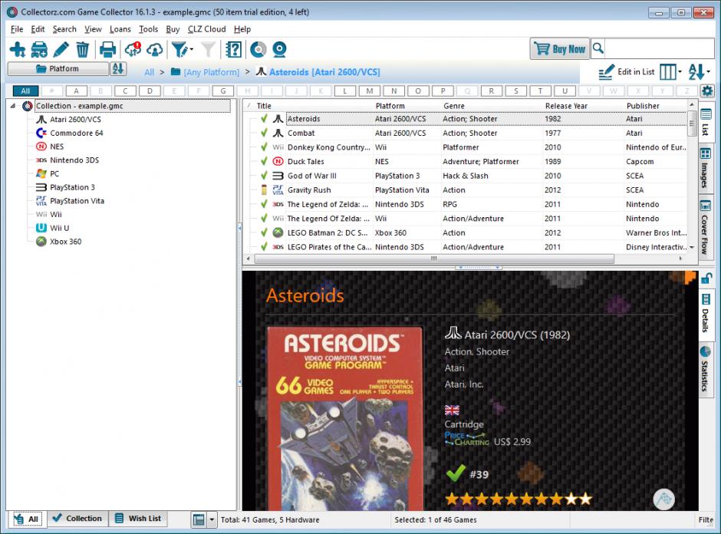721x534 pixels.
Task: Click the checklist question mark toolbar icon
Action: click(x=233, y=49)
